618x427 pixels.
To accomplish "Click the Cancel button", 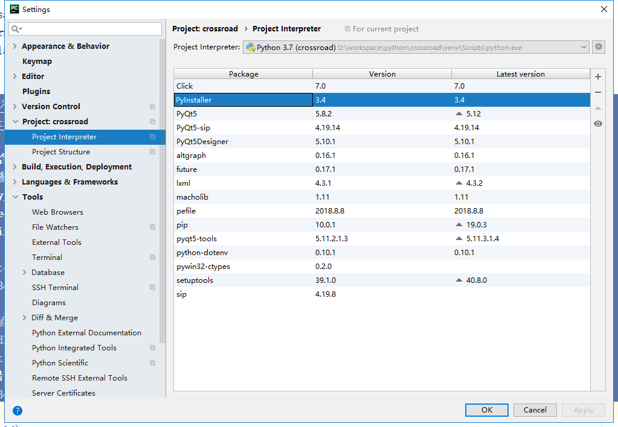I will 535,410.
